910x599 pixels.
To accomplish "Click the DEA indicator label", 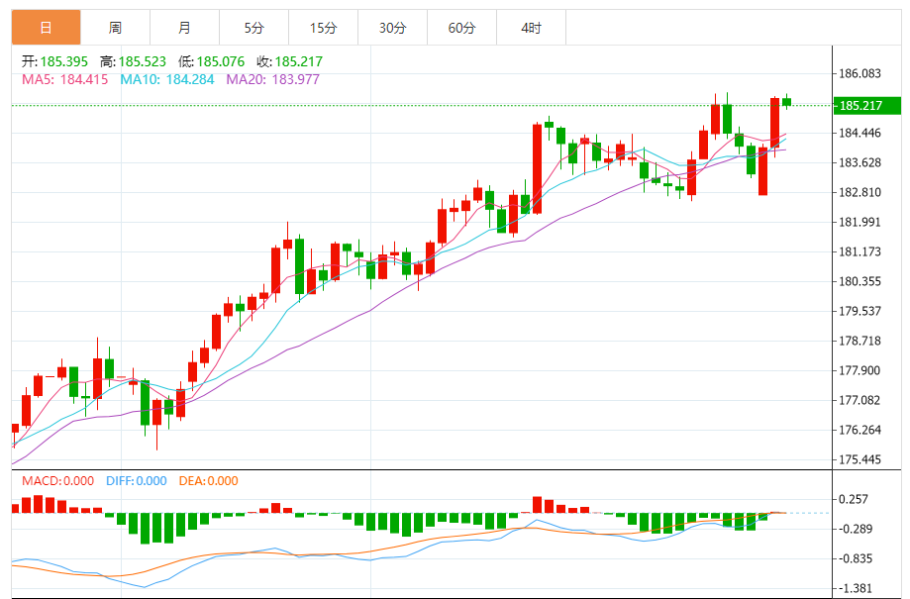I will pyautogui.click(x=208, y=481).
